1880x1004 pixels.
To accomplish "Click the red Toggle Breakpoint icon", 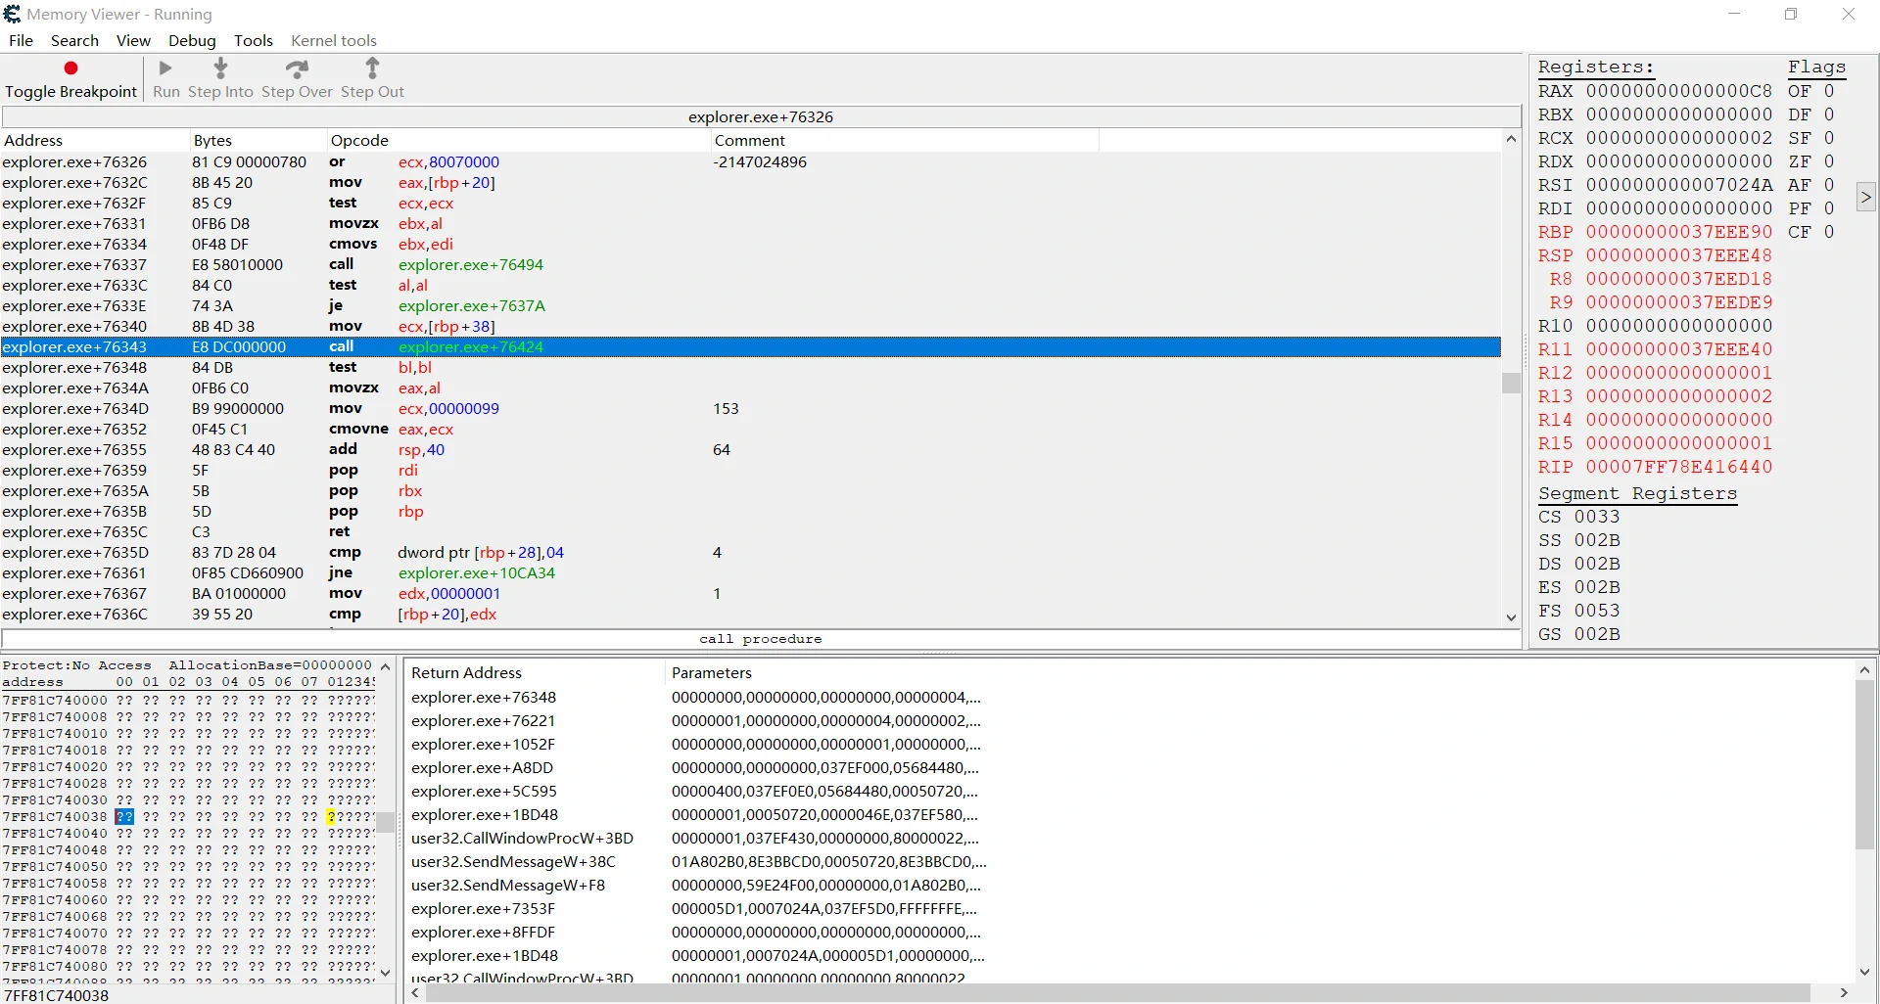I will pyautogui.click(x=70, y=68).
